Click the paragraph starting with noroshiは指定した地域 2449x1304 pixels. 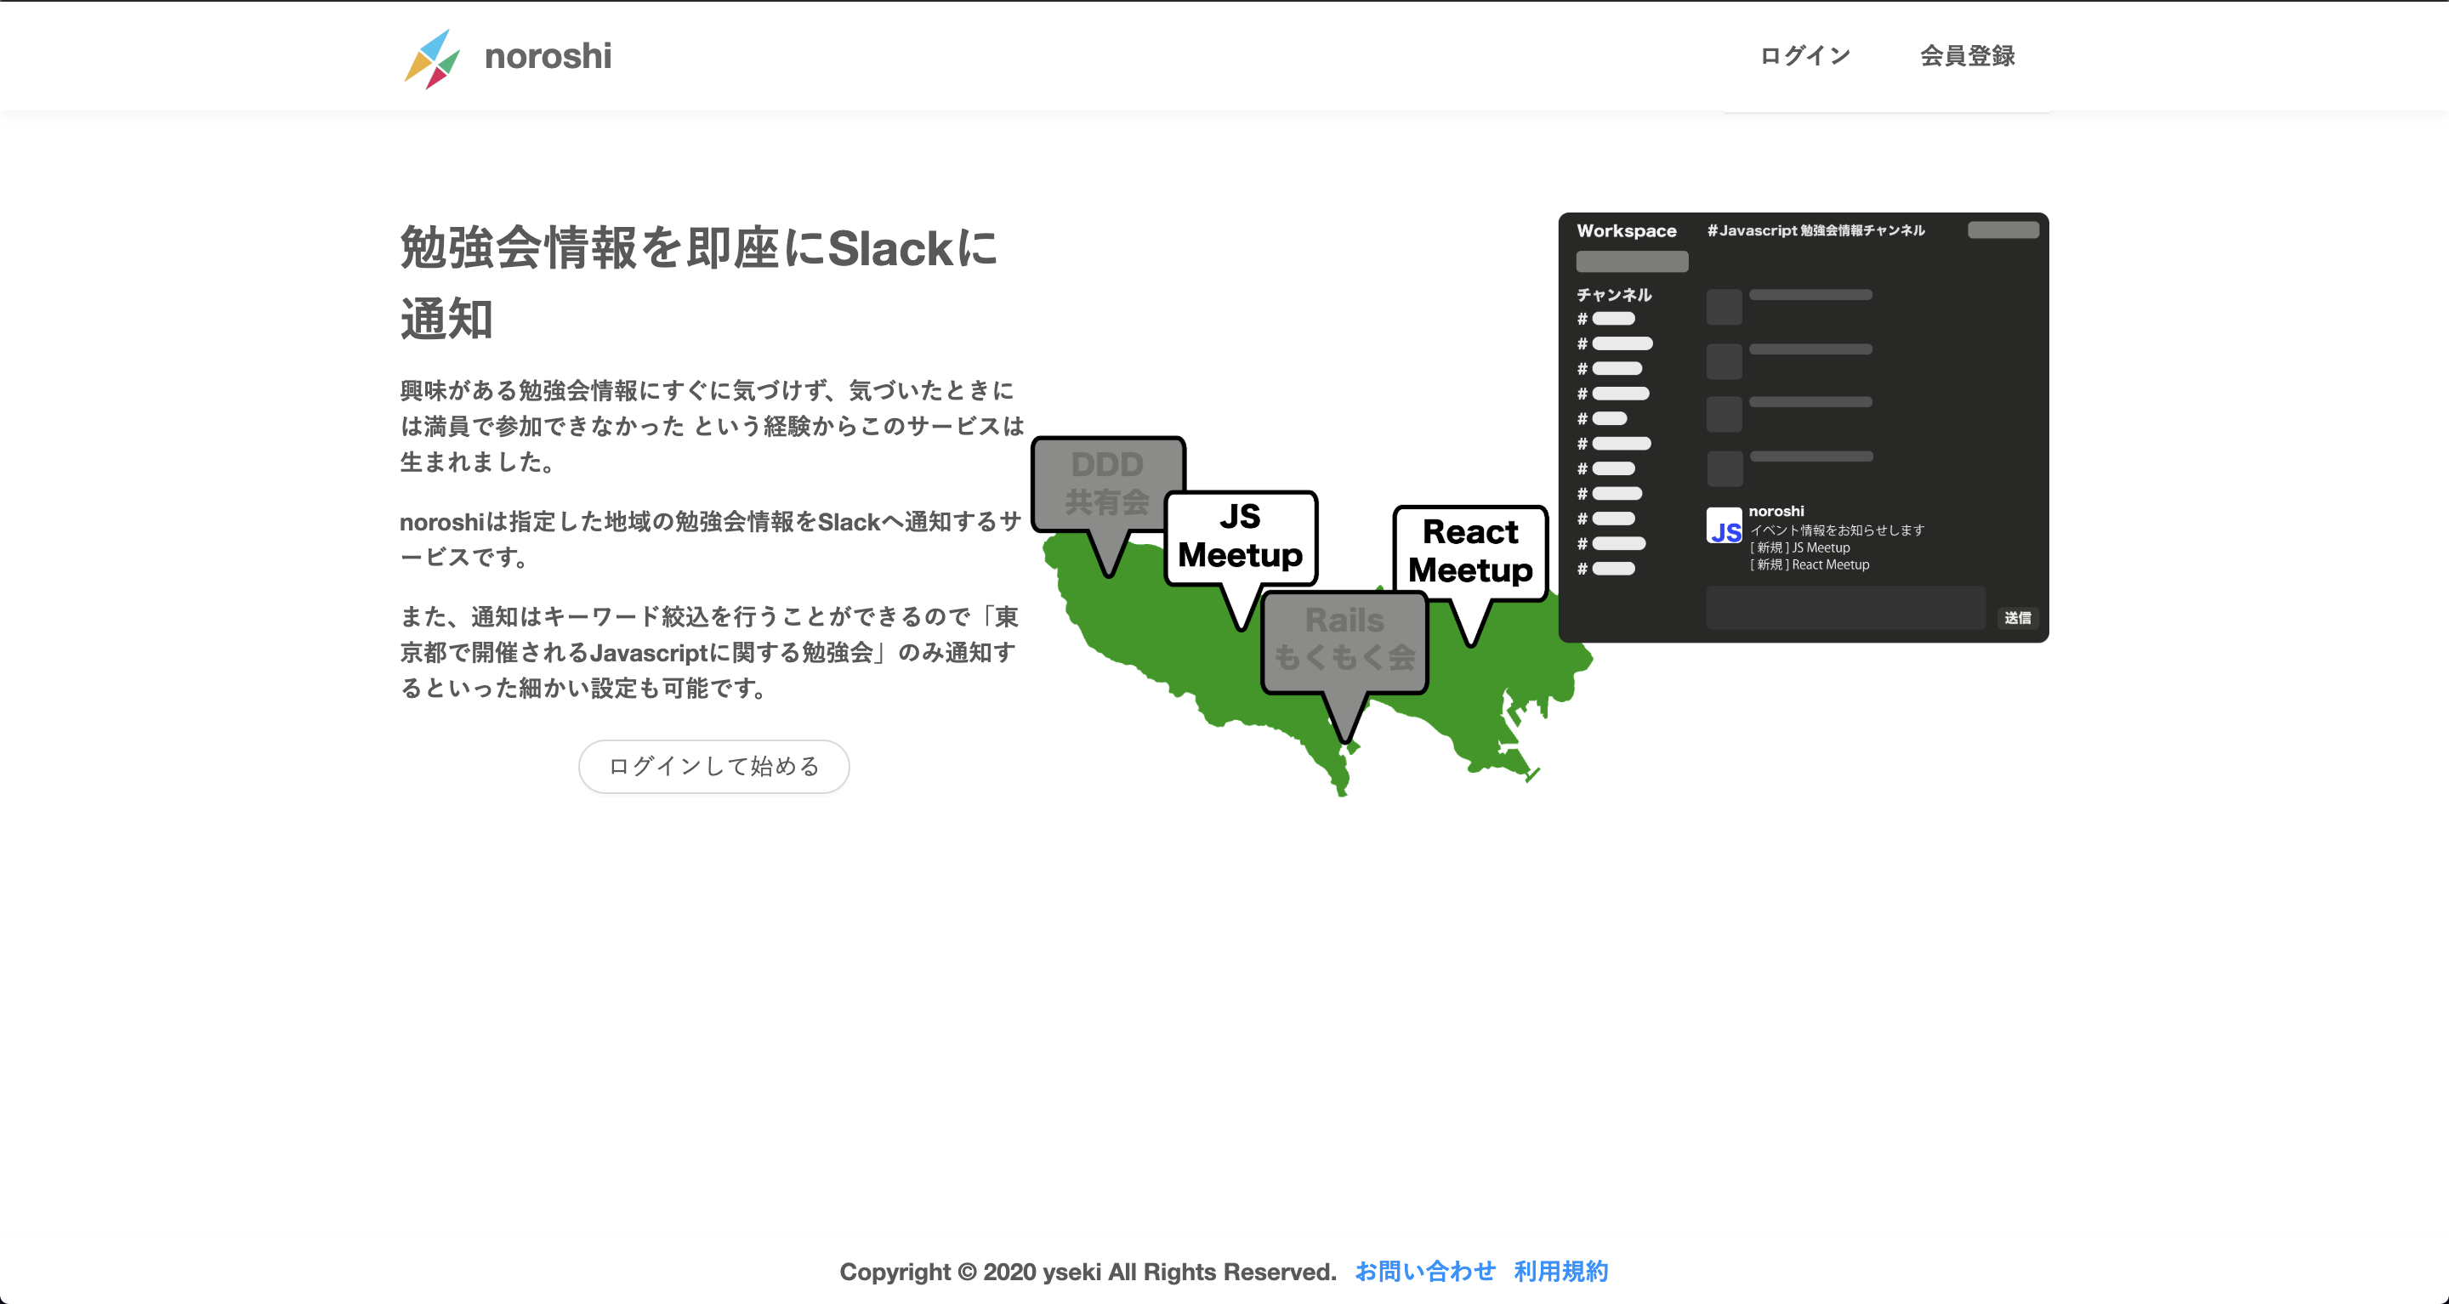click(x=710, y=539)
